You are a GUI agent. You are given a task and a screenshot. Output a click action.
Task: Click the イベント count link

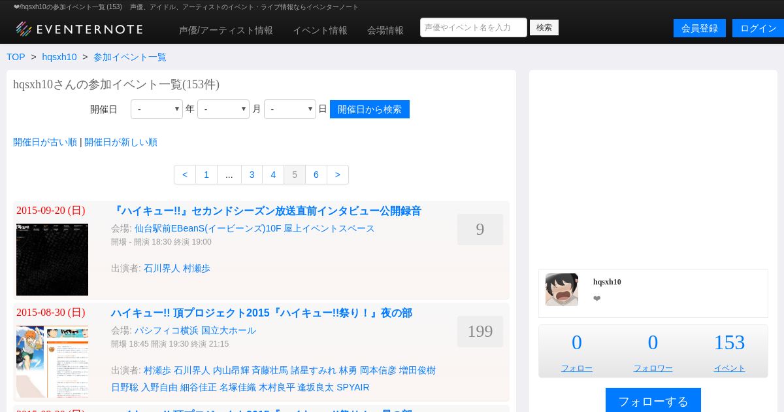pyautogui.click(x=729, y=368)
